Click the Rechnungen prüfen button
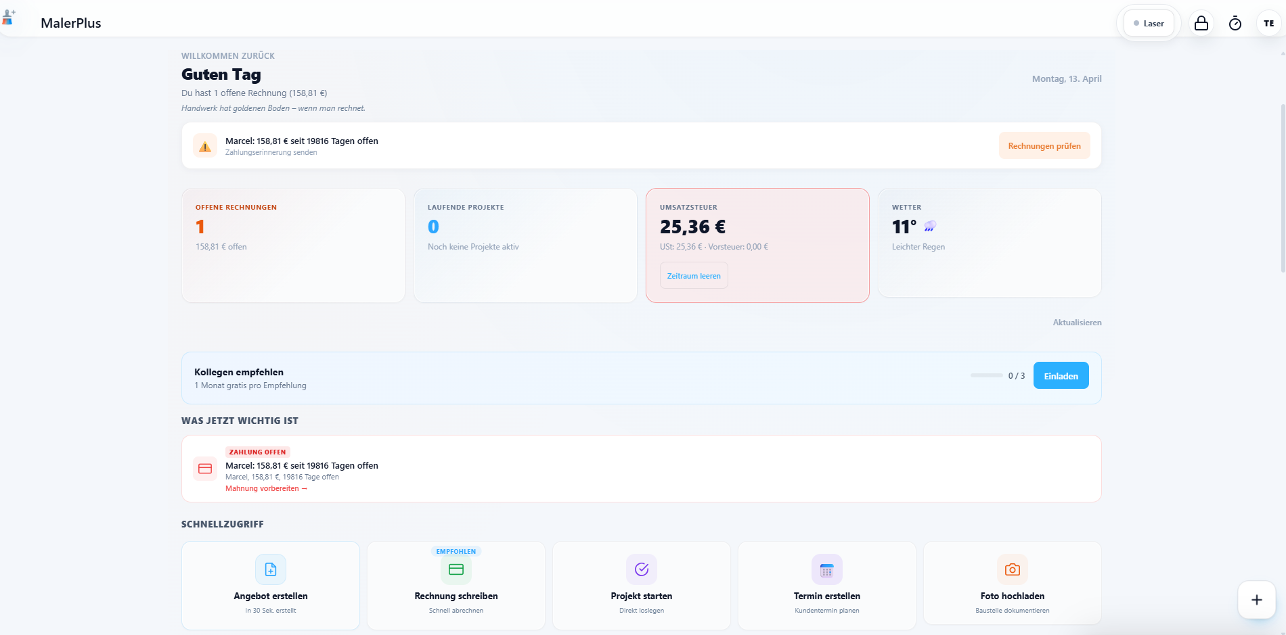This screenshot has height=635, width=1286. (1044, 146)
